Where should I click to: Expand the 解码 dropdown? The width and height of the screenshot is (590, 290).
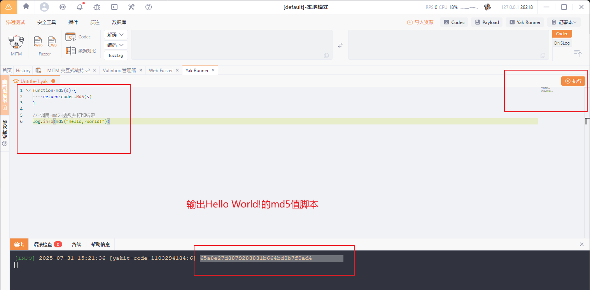click(116, 35)
